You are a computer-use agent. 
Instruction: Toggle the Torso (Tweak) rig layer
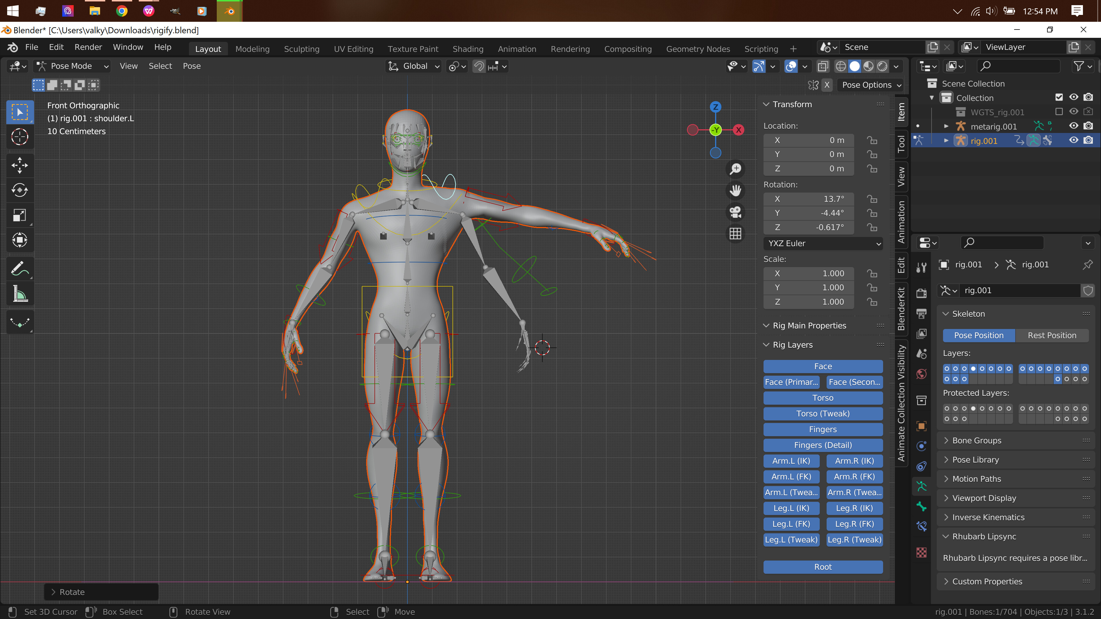823,414
